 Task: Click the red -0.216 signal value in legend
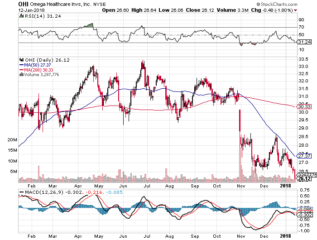[94, 192]
